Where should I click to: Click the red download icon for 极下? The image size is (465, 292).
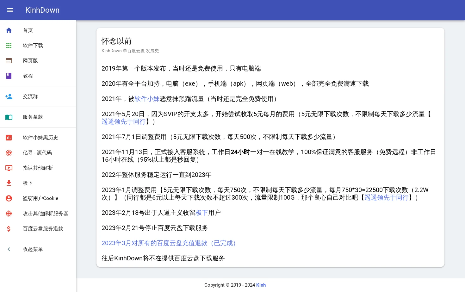(x=9, y=183)
